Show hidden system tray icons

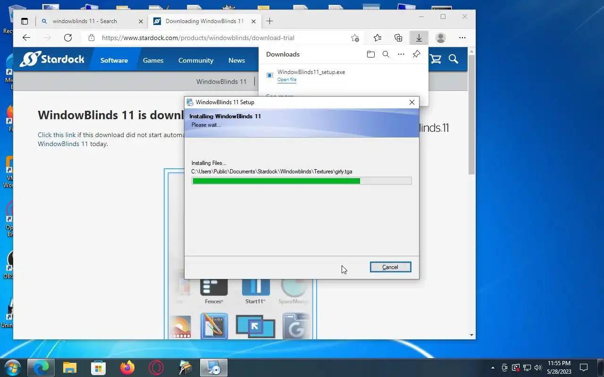[x=493, y=368]
